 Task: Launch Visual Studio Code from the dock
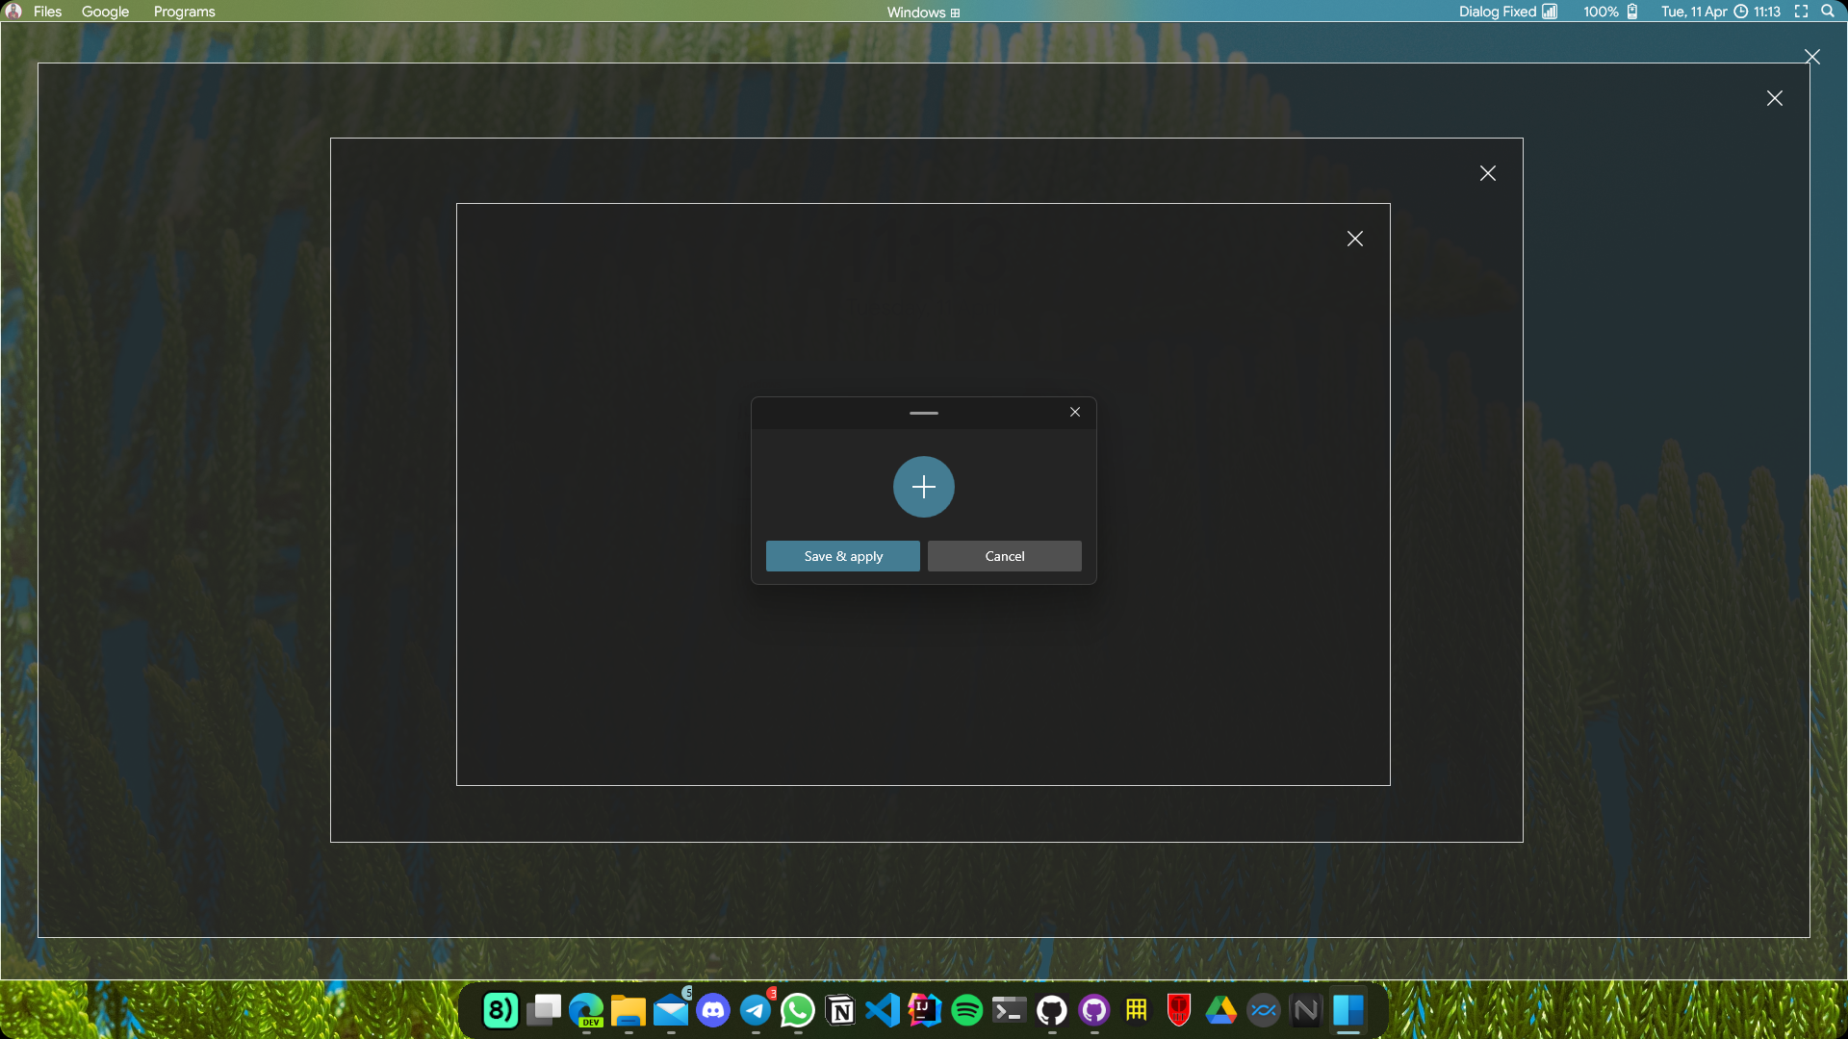tap(883, 1010)
